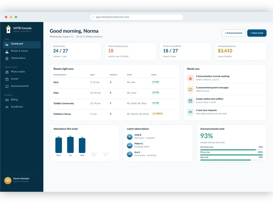
Task: Open Outstanding balance $3,410 card
Action: pyautogui.click(x=241, y=51)
